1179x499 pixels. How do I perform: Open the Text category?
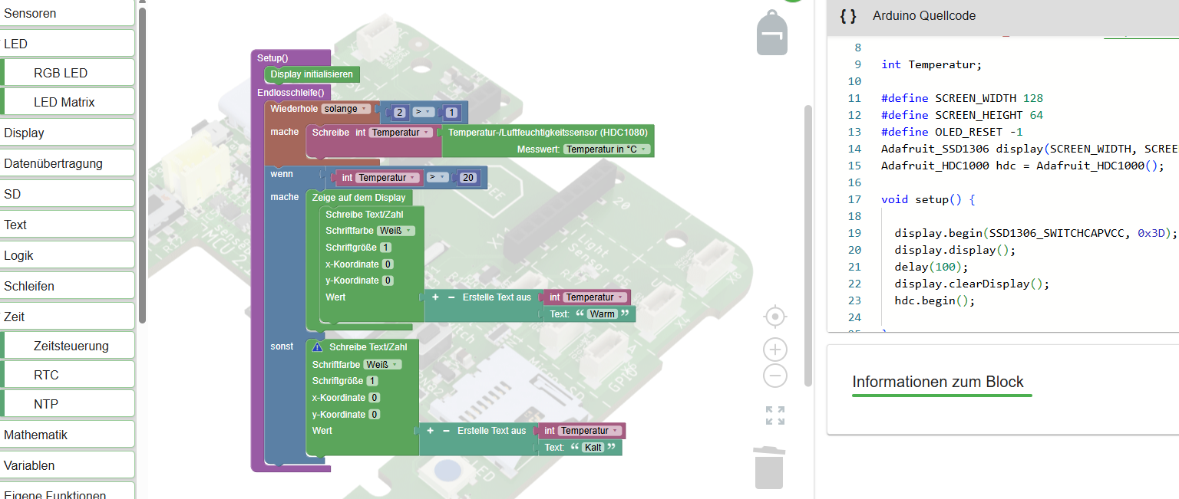point(68,225)
